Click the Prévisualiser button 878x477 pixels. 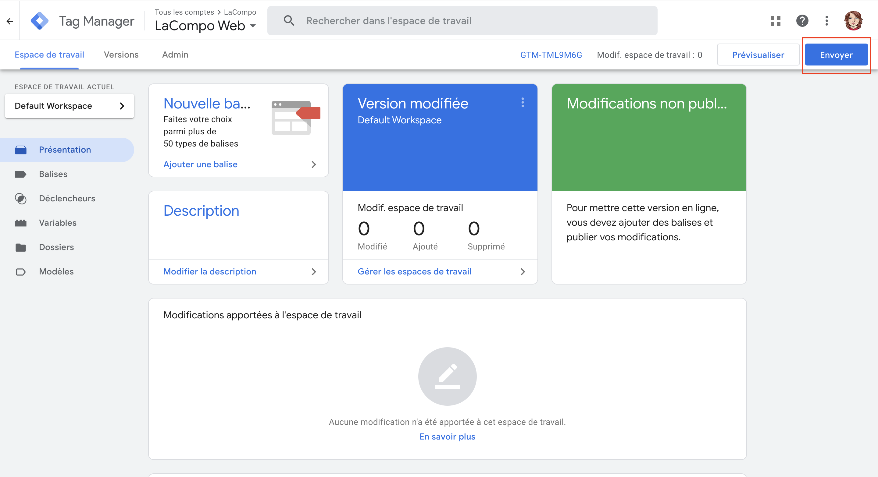click(758, 55)
